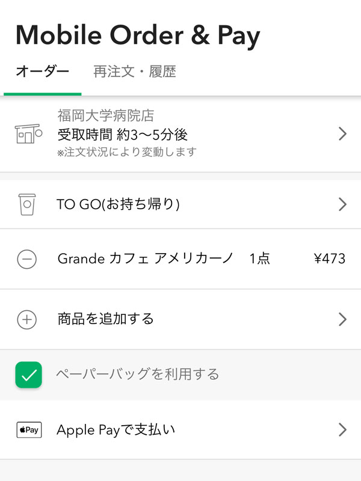Tap the green checkmark icon for paper bag

point(28,373)
